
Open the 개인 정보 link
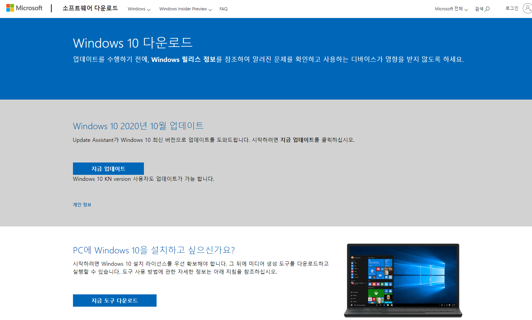[82, 205]
